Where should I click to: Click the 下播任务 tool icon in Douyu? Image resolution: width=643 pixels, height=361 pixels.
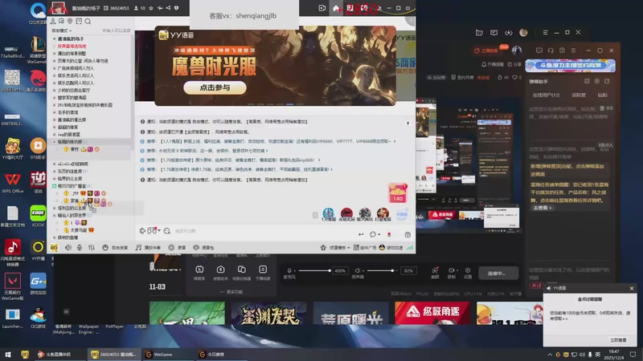(263, 273)
